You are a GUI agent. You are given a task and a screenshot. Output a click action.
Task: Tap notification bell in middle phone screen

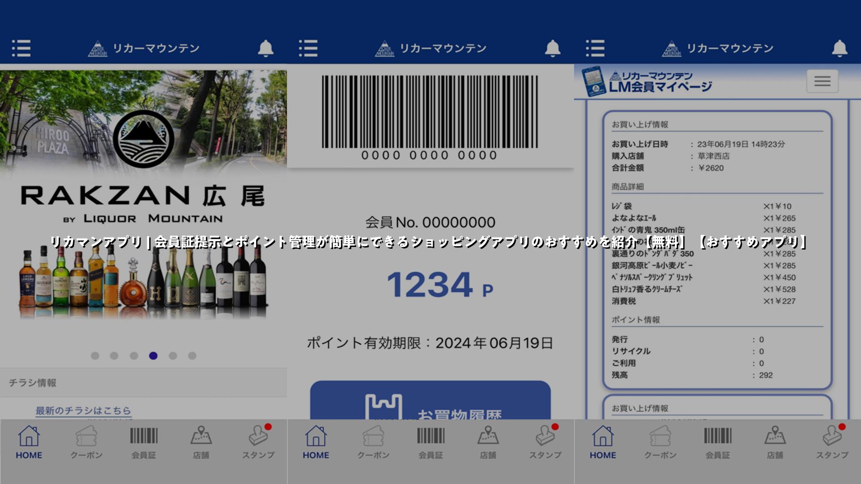[552, 48]
